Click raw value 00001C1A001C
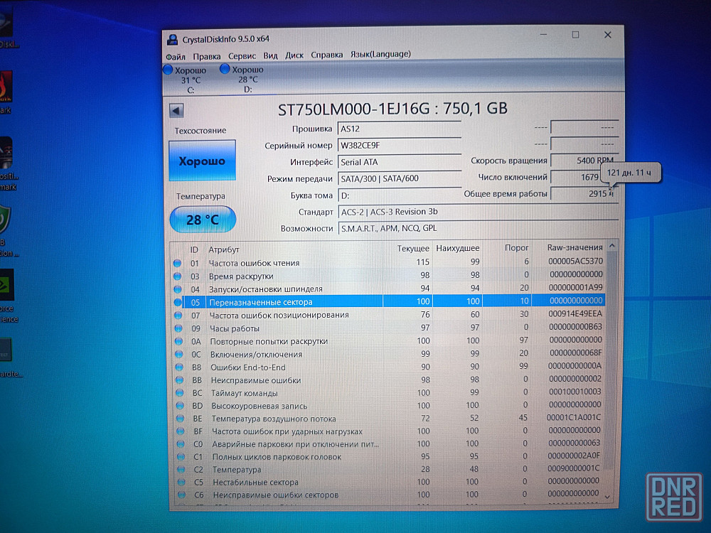The height and width of the screenshot is (533, 711). pos(574,417)
